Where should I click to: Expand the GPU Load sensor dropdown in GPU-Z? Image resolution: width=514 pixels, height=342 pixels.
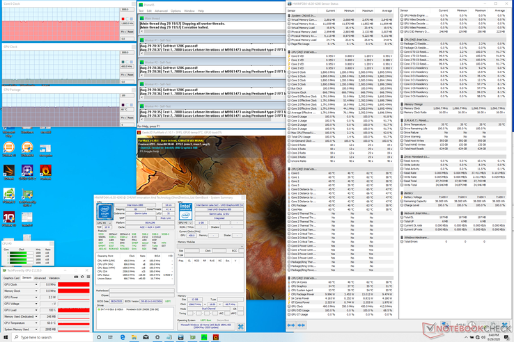(x=36, y=310)
